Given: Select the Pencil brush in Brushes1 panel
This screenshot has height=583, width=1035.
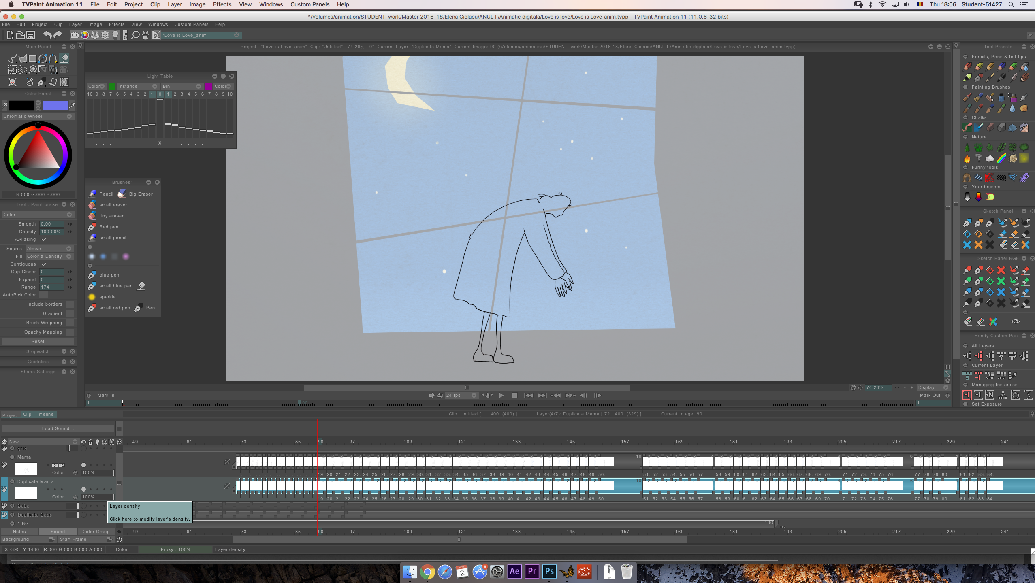Looking at the screenshot, I should click(101, 194).
